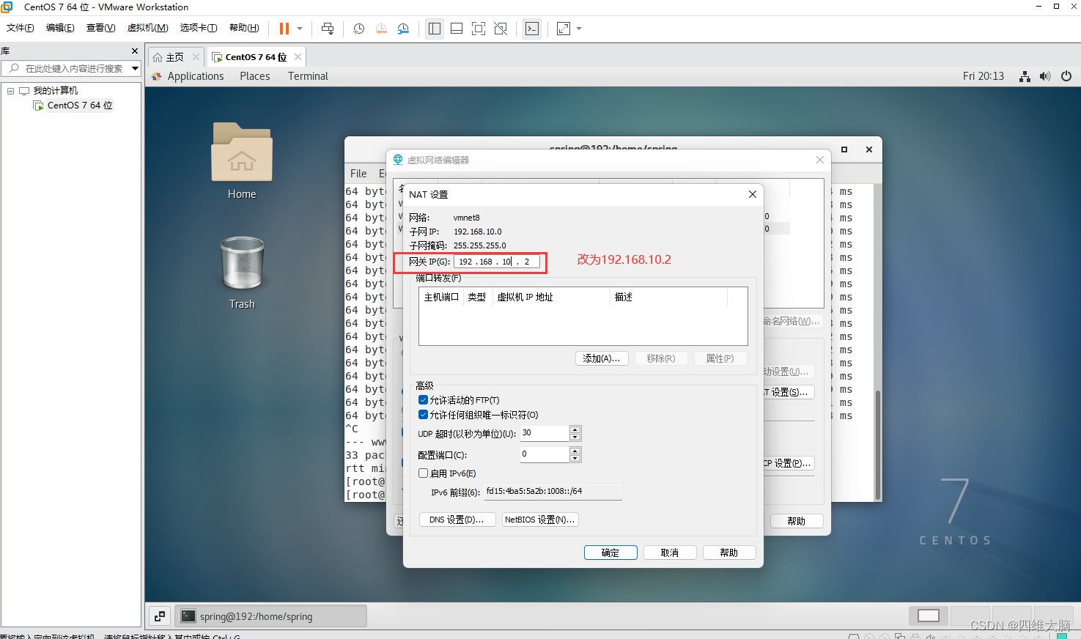Click the GNOME network status icon

pyautogui.click(x=1025, y=76)
